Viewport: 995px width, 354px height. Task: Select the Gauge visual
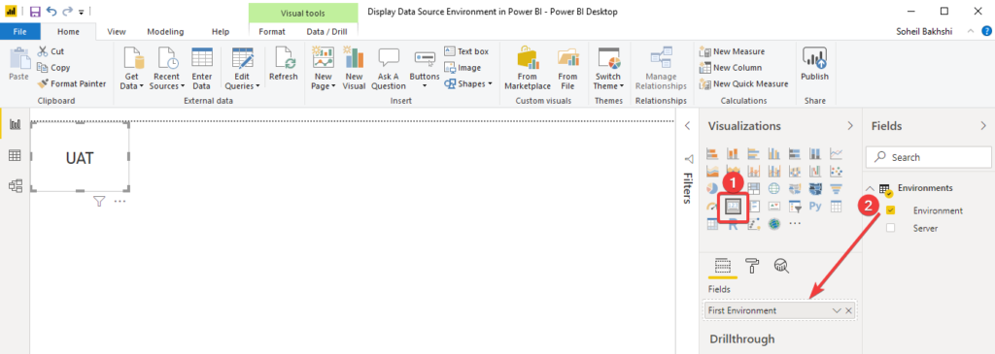click(712, 206)
